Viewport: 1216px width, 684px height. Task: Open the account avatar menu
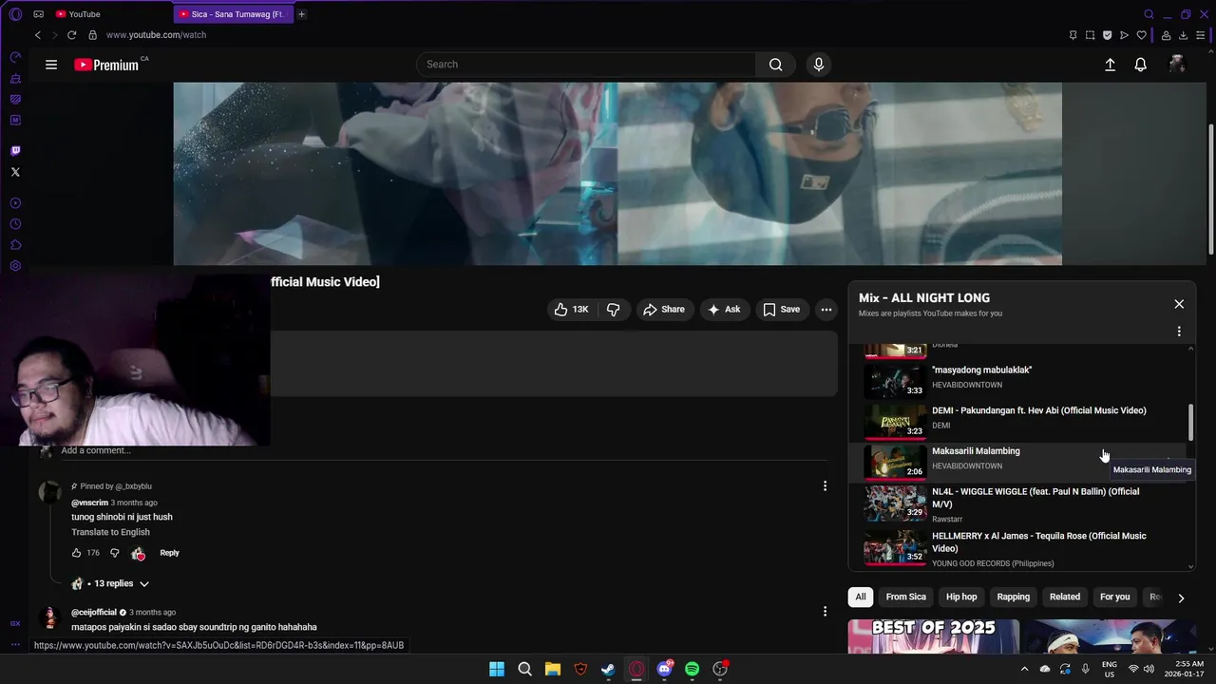coord(1177,65)
